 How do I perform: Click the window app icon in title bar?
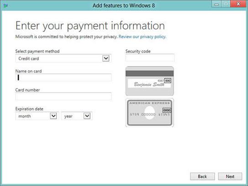click(5, 5)
